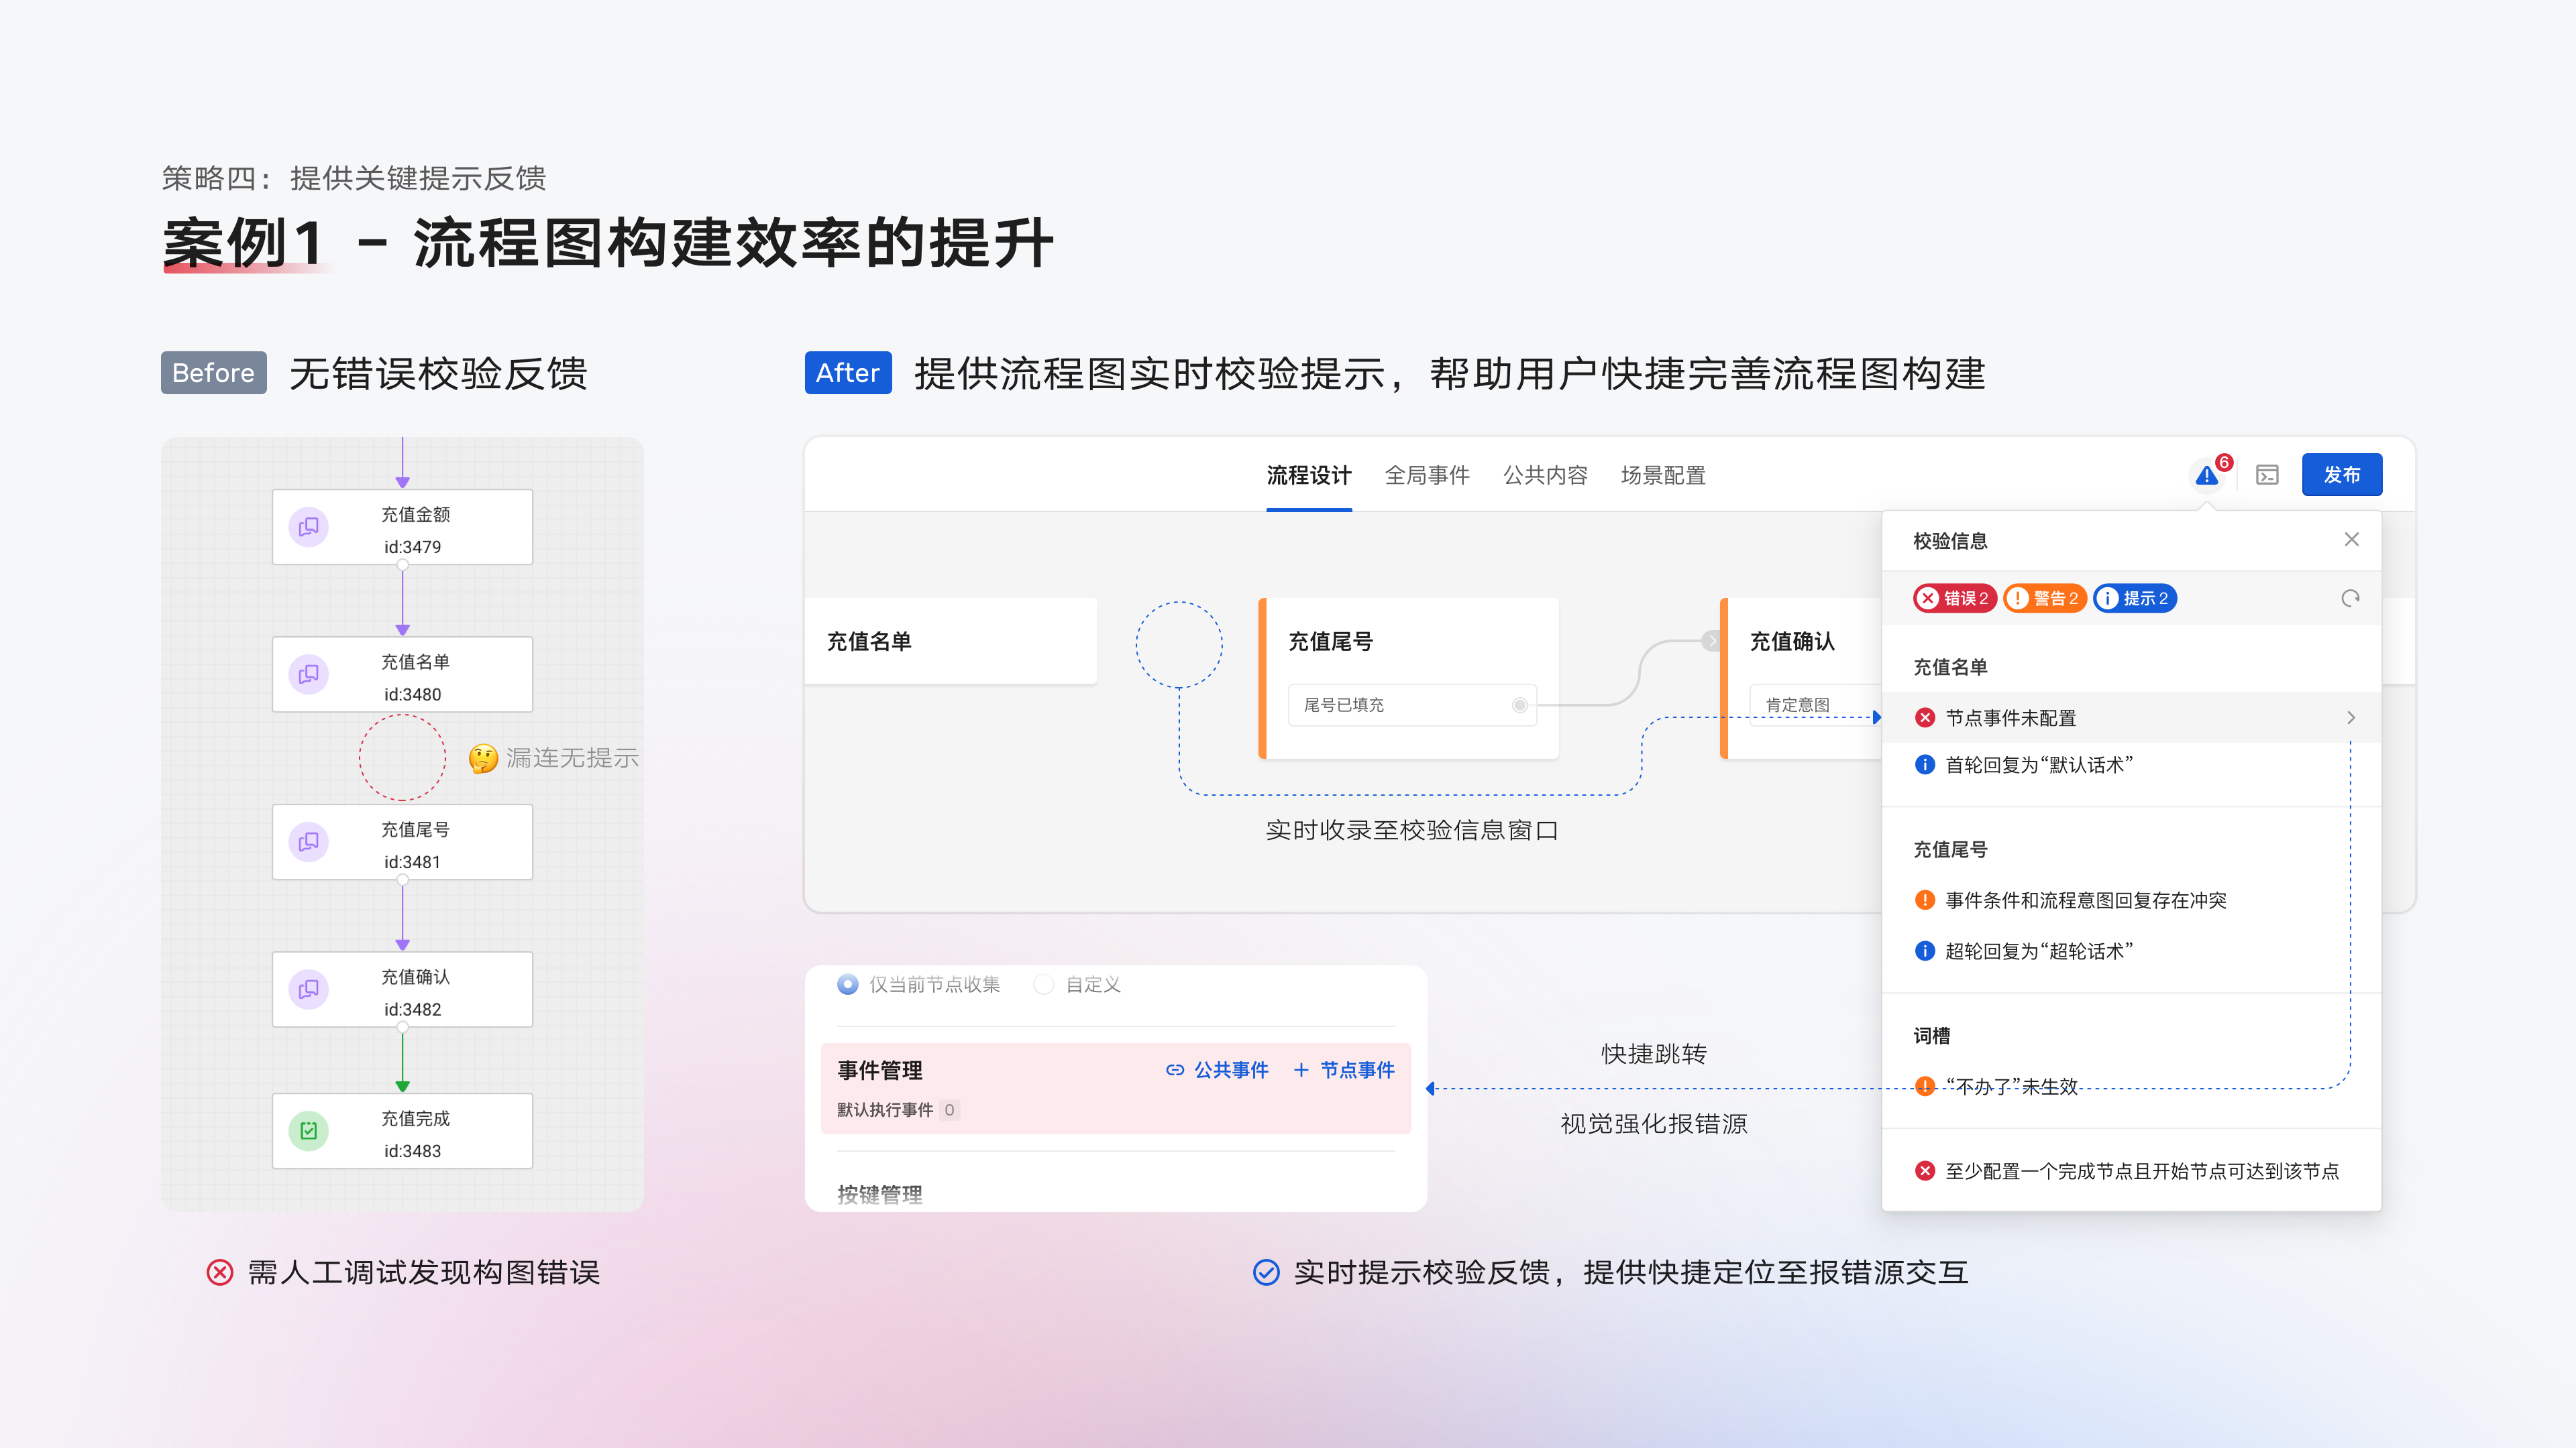
Task: Switch to the 公共内容 tab
Action: [1545, 476]
